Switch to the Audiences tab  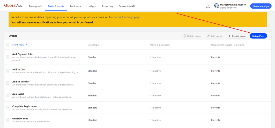(75, 6)
